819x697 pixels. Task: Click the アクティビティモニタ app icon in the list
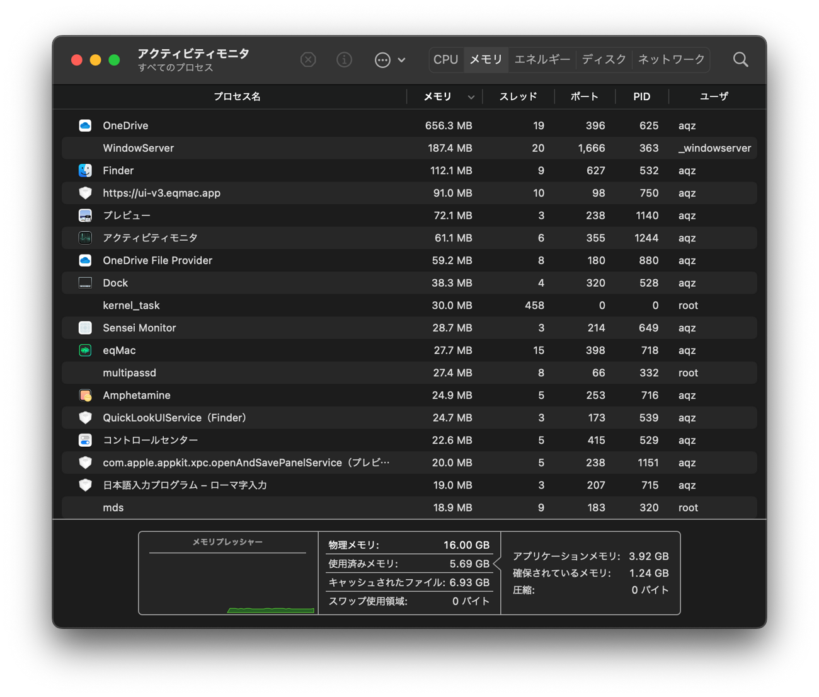(x=85, y=238)
